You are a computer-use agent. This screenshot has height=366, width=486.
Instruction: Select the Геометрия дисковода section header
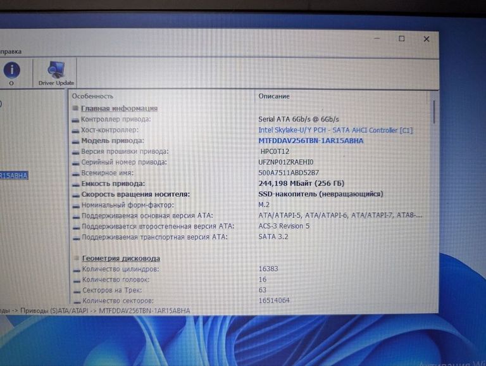(121, 258)
